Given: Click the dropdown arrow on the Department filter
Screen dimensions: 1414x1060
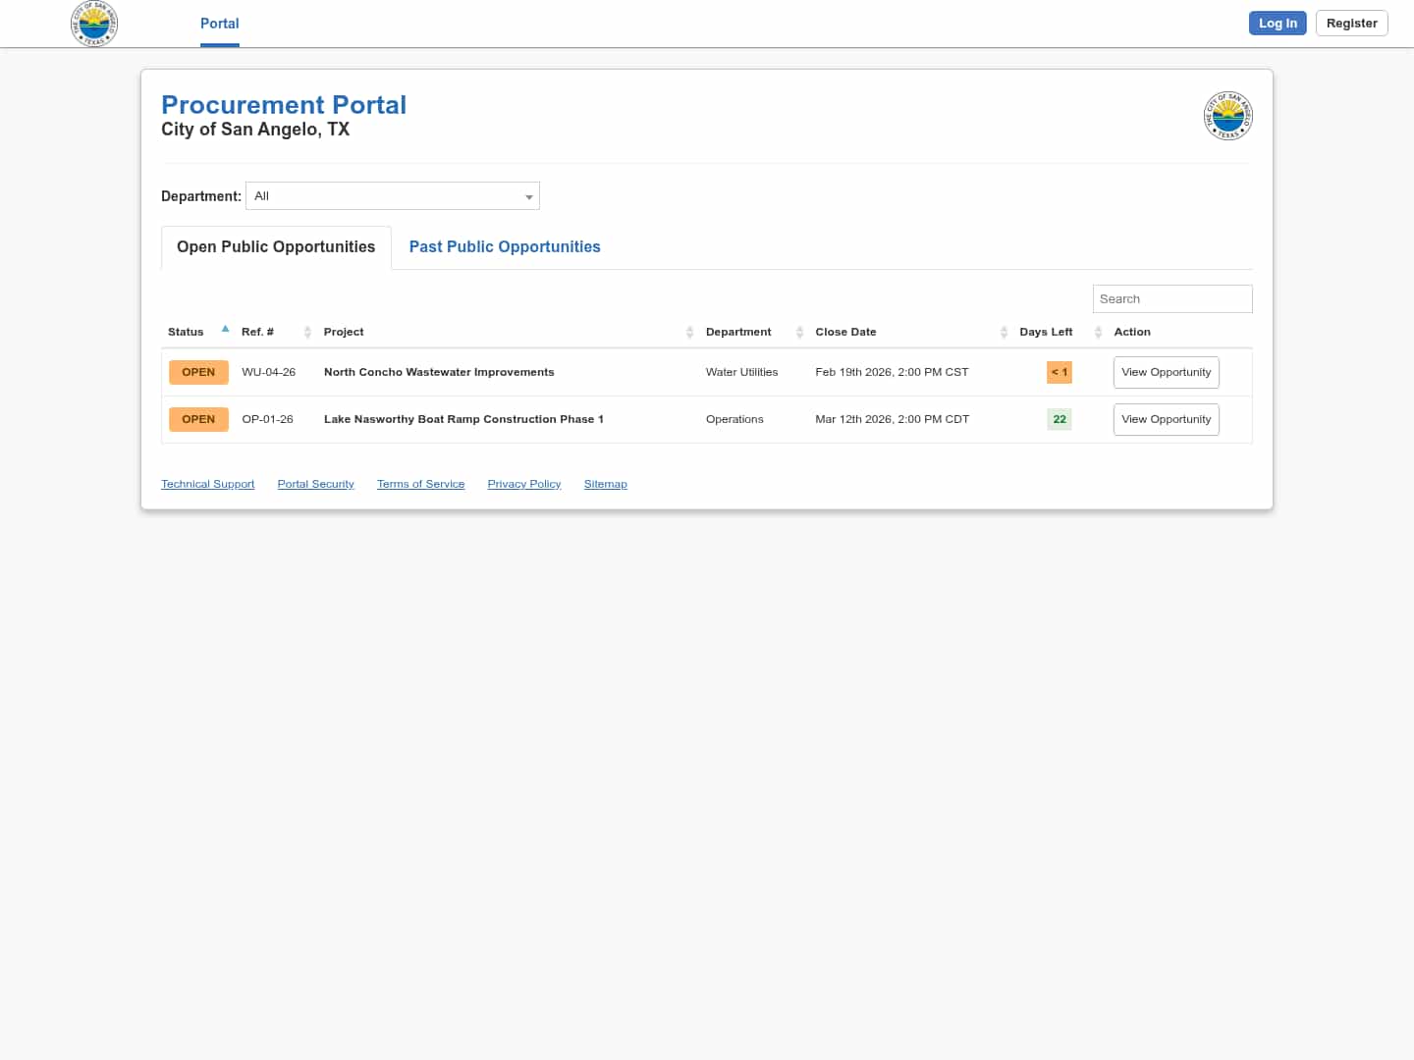Looking at the screenshot, I should (529, 196).
